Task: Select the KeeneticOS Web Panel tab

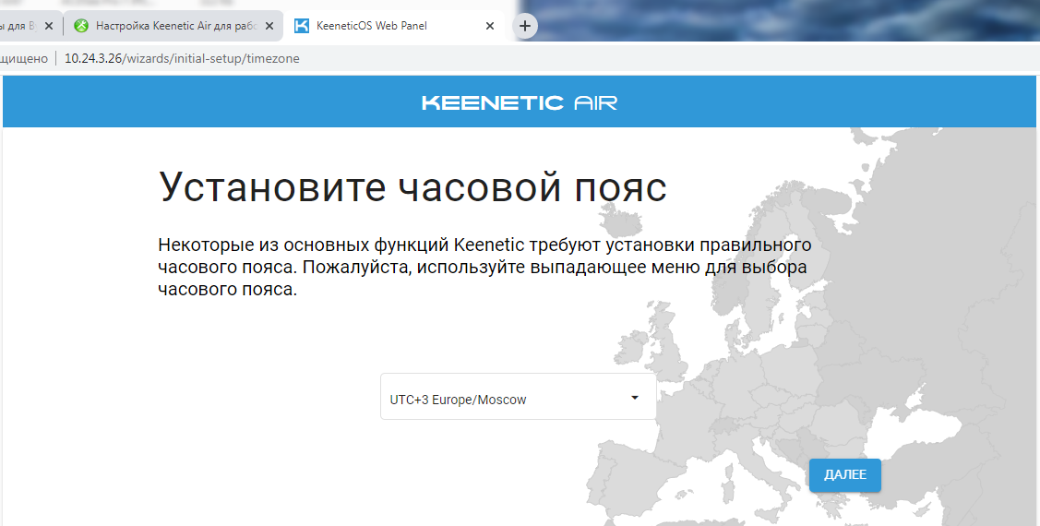Action: coord(388,26)
